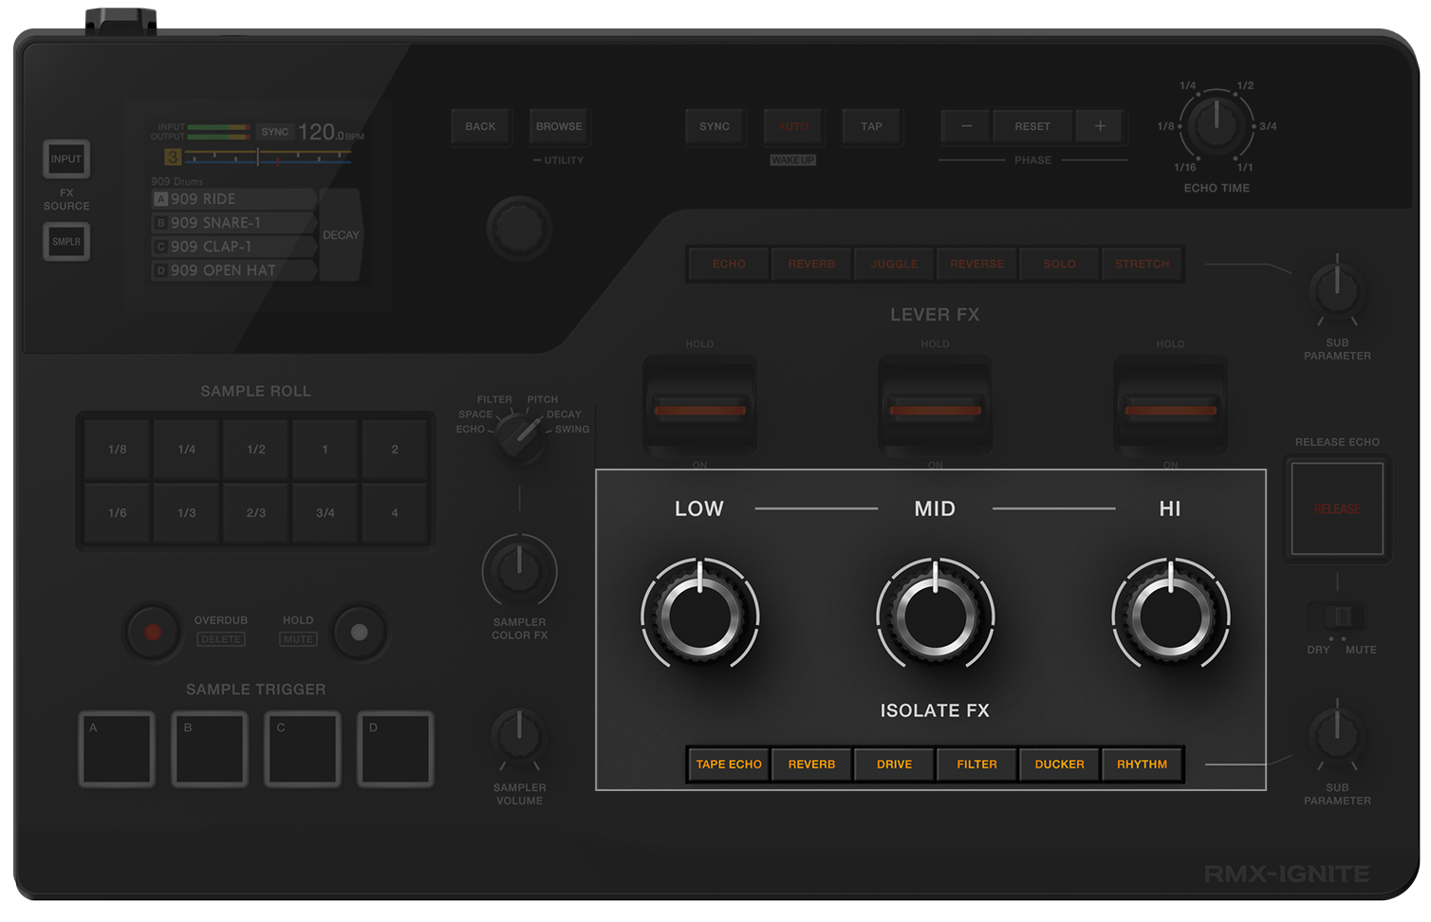Enable AUTO sync mode
Image resolution: width=1431 pixels, height=922 pixels.
click(793, 126)
